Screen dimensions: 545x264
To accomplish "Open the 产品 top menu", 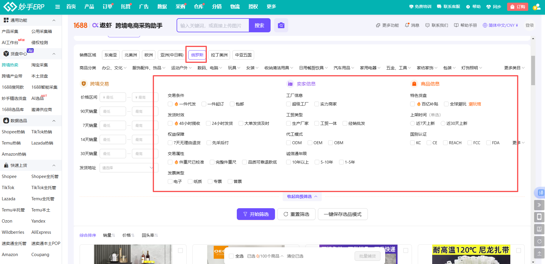I will [x=89, y=7].
